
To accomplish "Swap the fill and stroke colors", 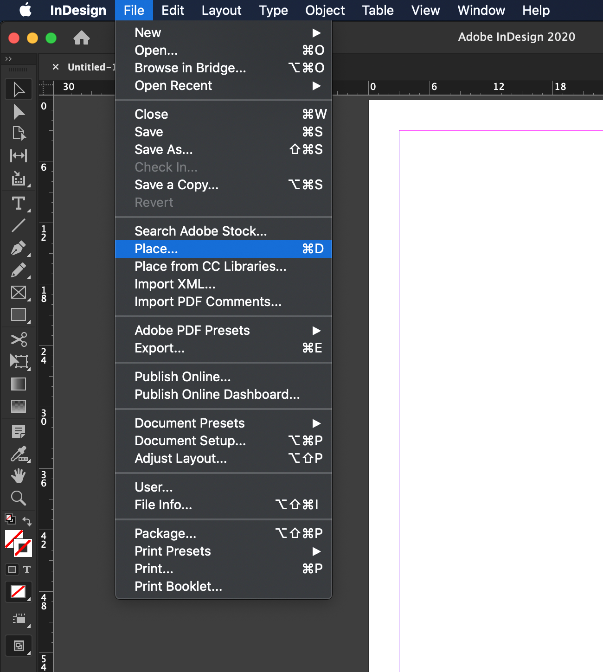I will point(27,521).
